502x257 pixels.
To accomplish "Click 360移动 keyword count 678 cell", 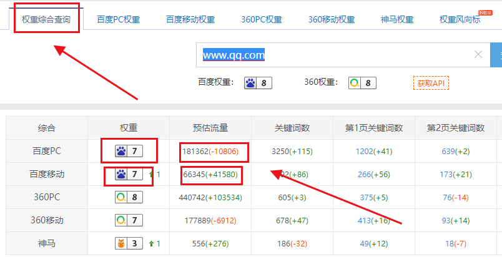I will pos(292,221).
